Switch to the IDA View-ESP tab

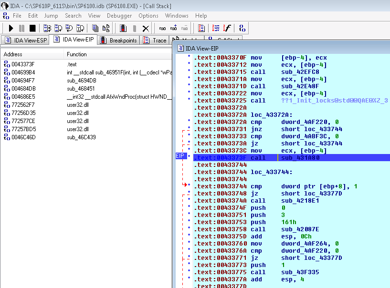tap(26, 41)
